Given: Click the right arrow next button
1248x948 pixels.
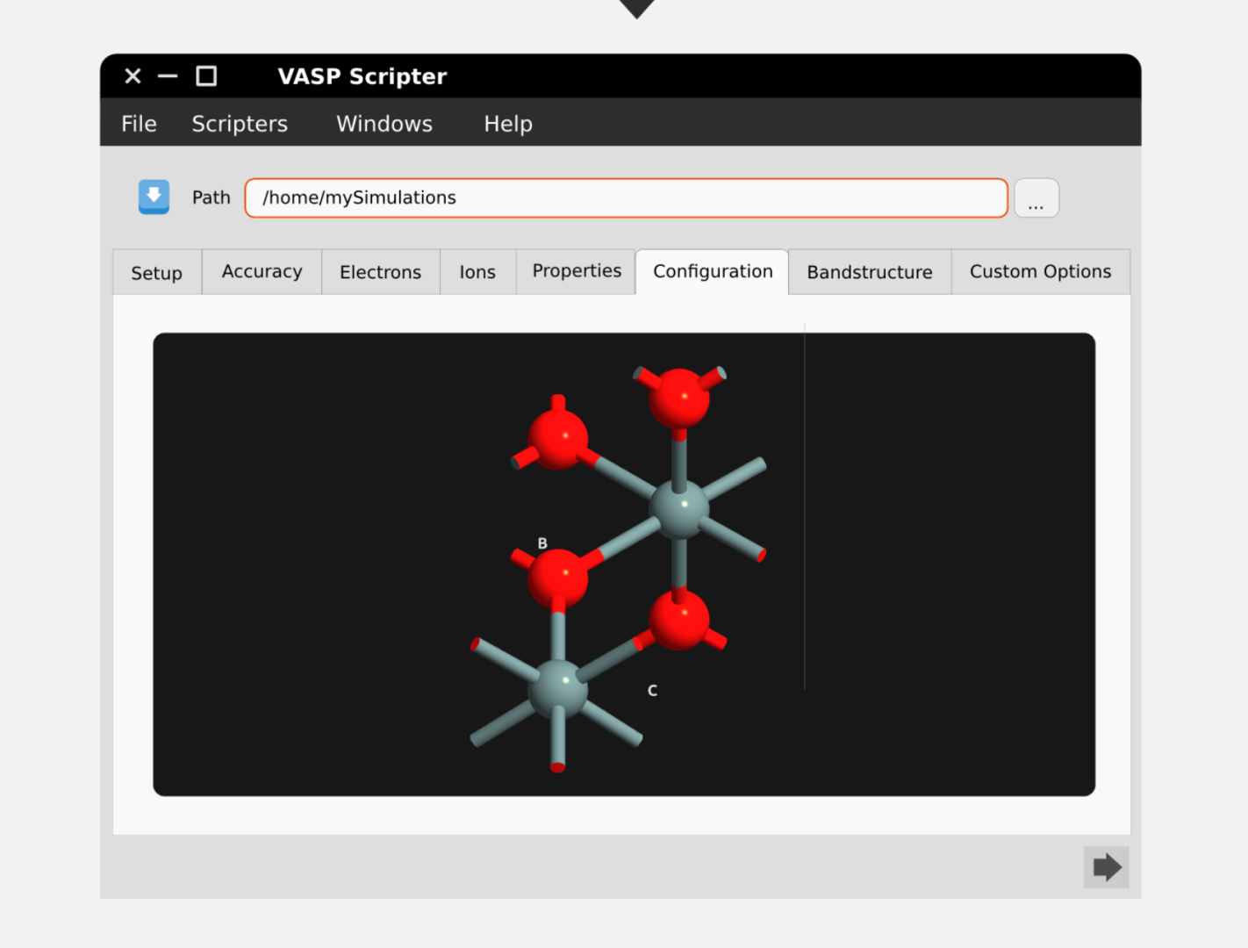Looking at the screenshot, I should tap(1106, 867).
